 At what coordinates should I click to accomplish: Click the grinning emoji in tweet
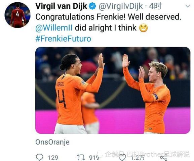point(143,28)
